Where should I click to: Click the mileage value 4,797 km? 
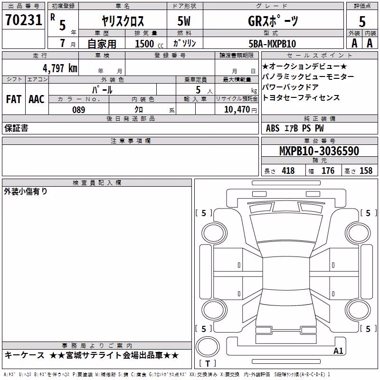(60, 68)
